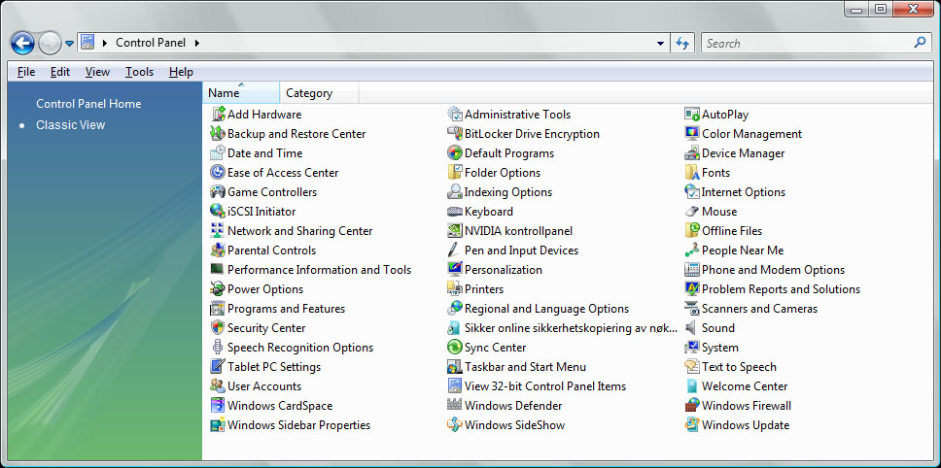Open Power Options icon
941x468 pixels.
click(217, 288)
